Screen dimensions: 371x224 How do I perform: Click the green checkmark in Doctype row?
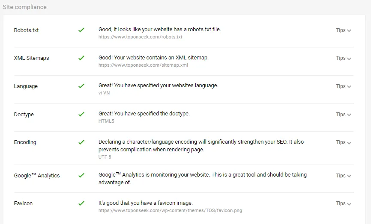point(81,114)
